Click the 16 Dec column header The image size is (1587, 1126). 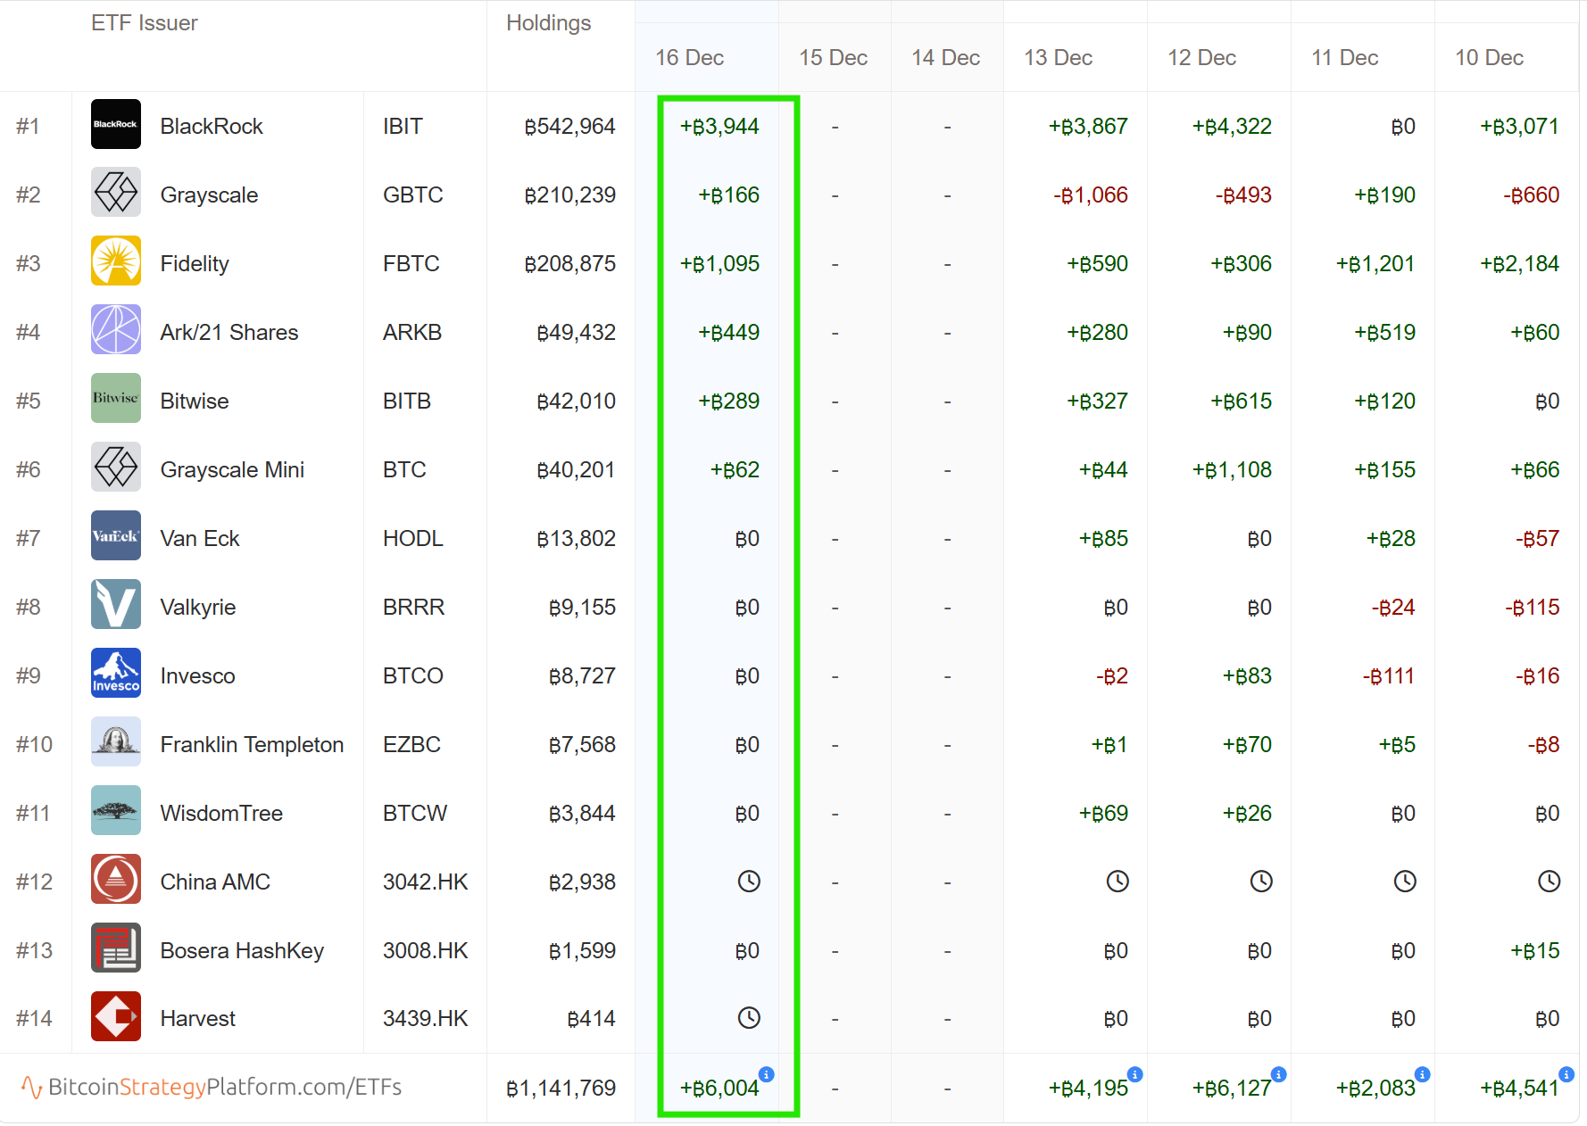pyautogui.click(x=689, y=58)
